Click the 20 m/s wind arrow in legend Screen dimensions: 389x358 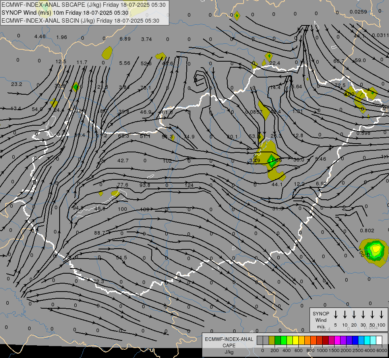[354, 315]
